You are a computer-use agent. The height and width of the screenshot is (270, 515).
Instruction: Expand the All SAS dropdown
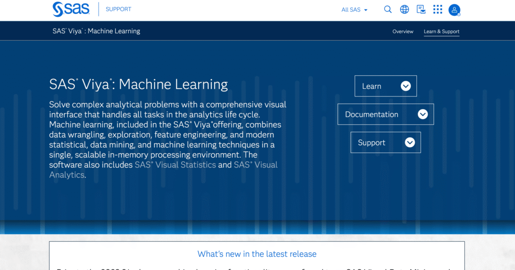(354, 10)
